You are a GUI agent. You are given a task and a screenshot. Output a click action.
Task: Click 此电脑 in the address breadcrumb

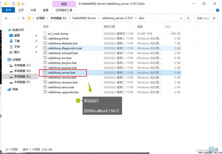pyautogui.click(x=41, y=18)
